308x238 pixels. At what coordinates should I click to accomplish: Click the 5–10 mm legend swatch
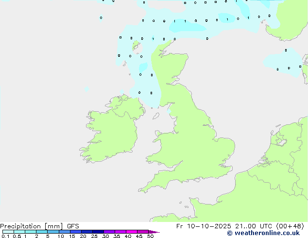click(x=53, y=232)
